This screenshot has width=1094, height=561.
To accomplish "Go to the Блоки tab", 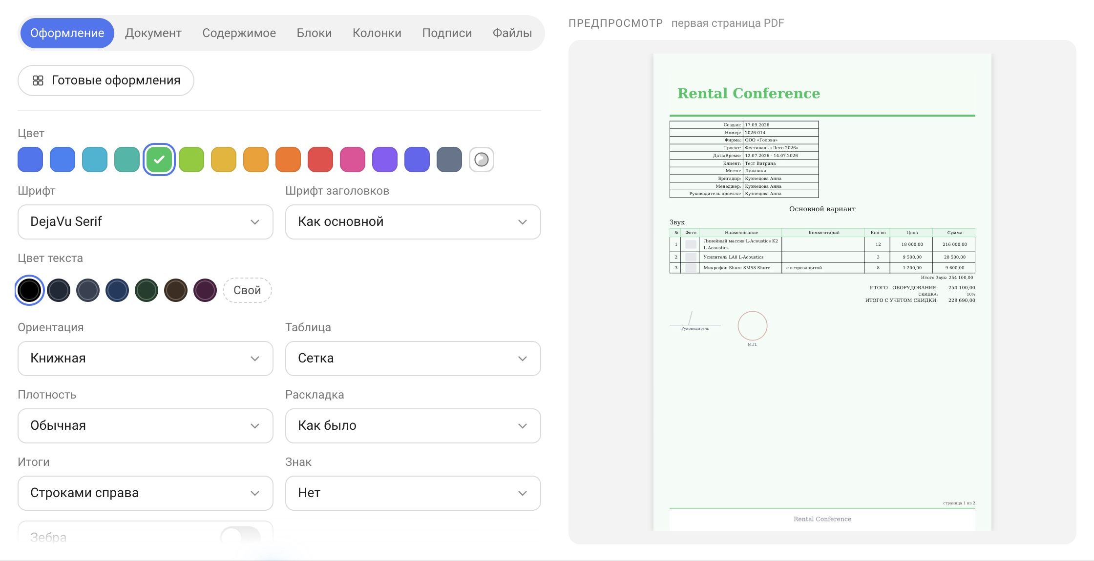I will click(315, 33).
